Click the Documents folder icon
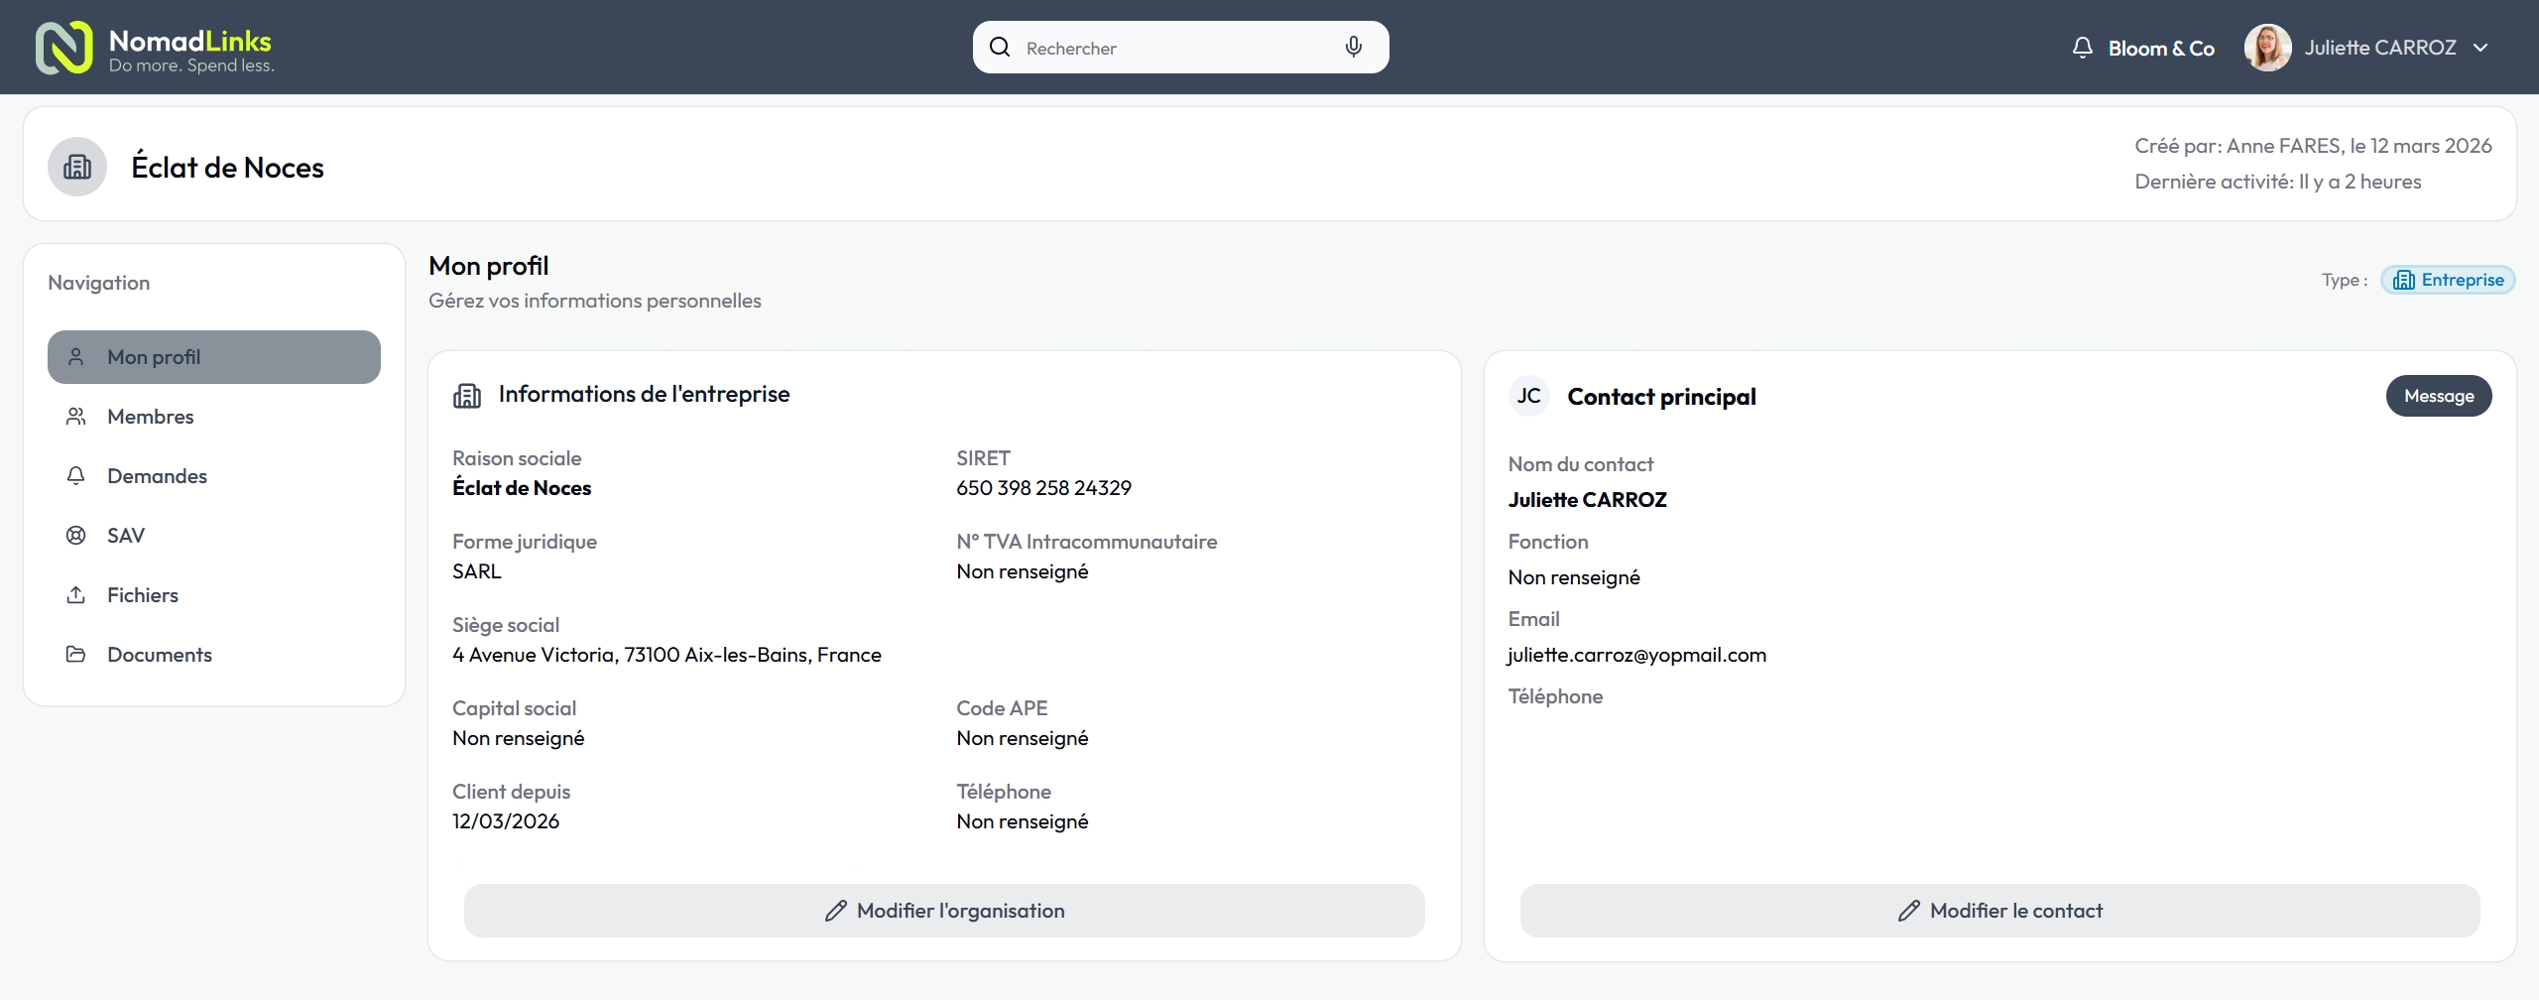Image resolution: width=2539 pixels, height=1000 pixels. [x=75, y=655]
